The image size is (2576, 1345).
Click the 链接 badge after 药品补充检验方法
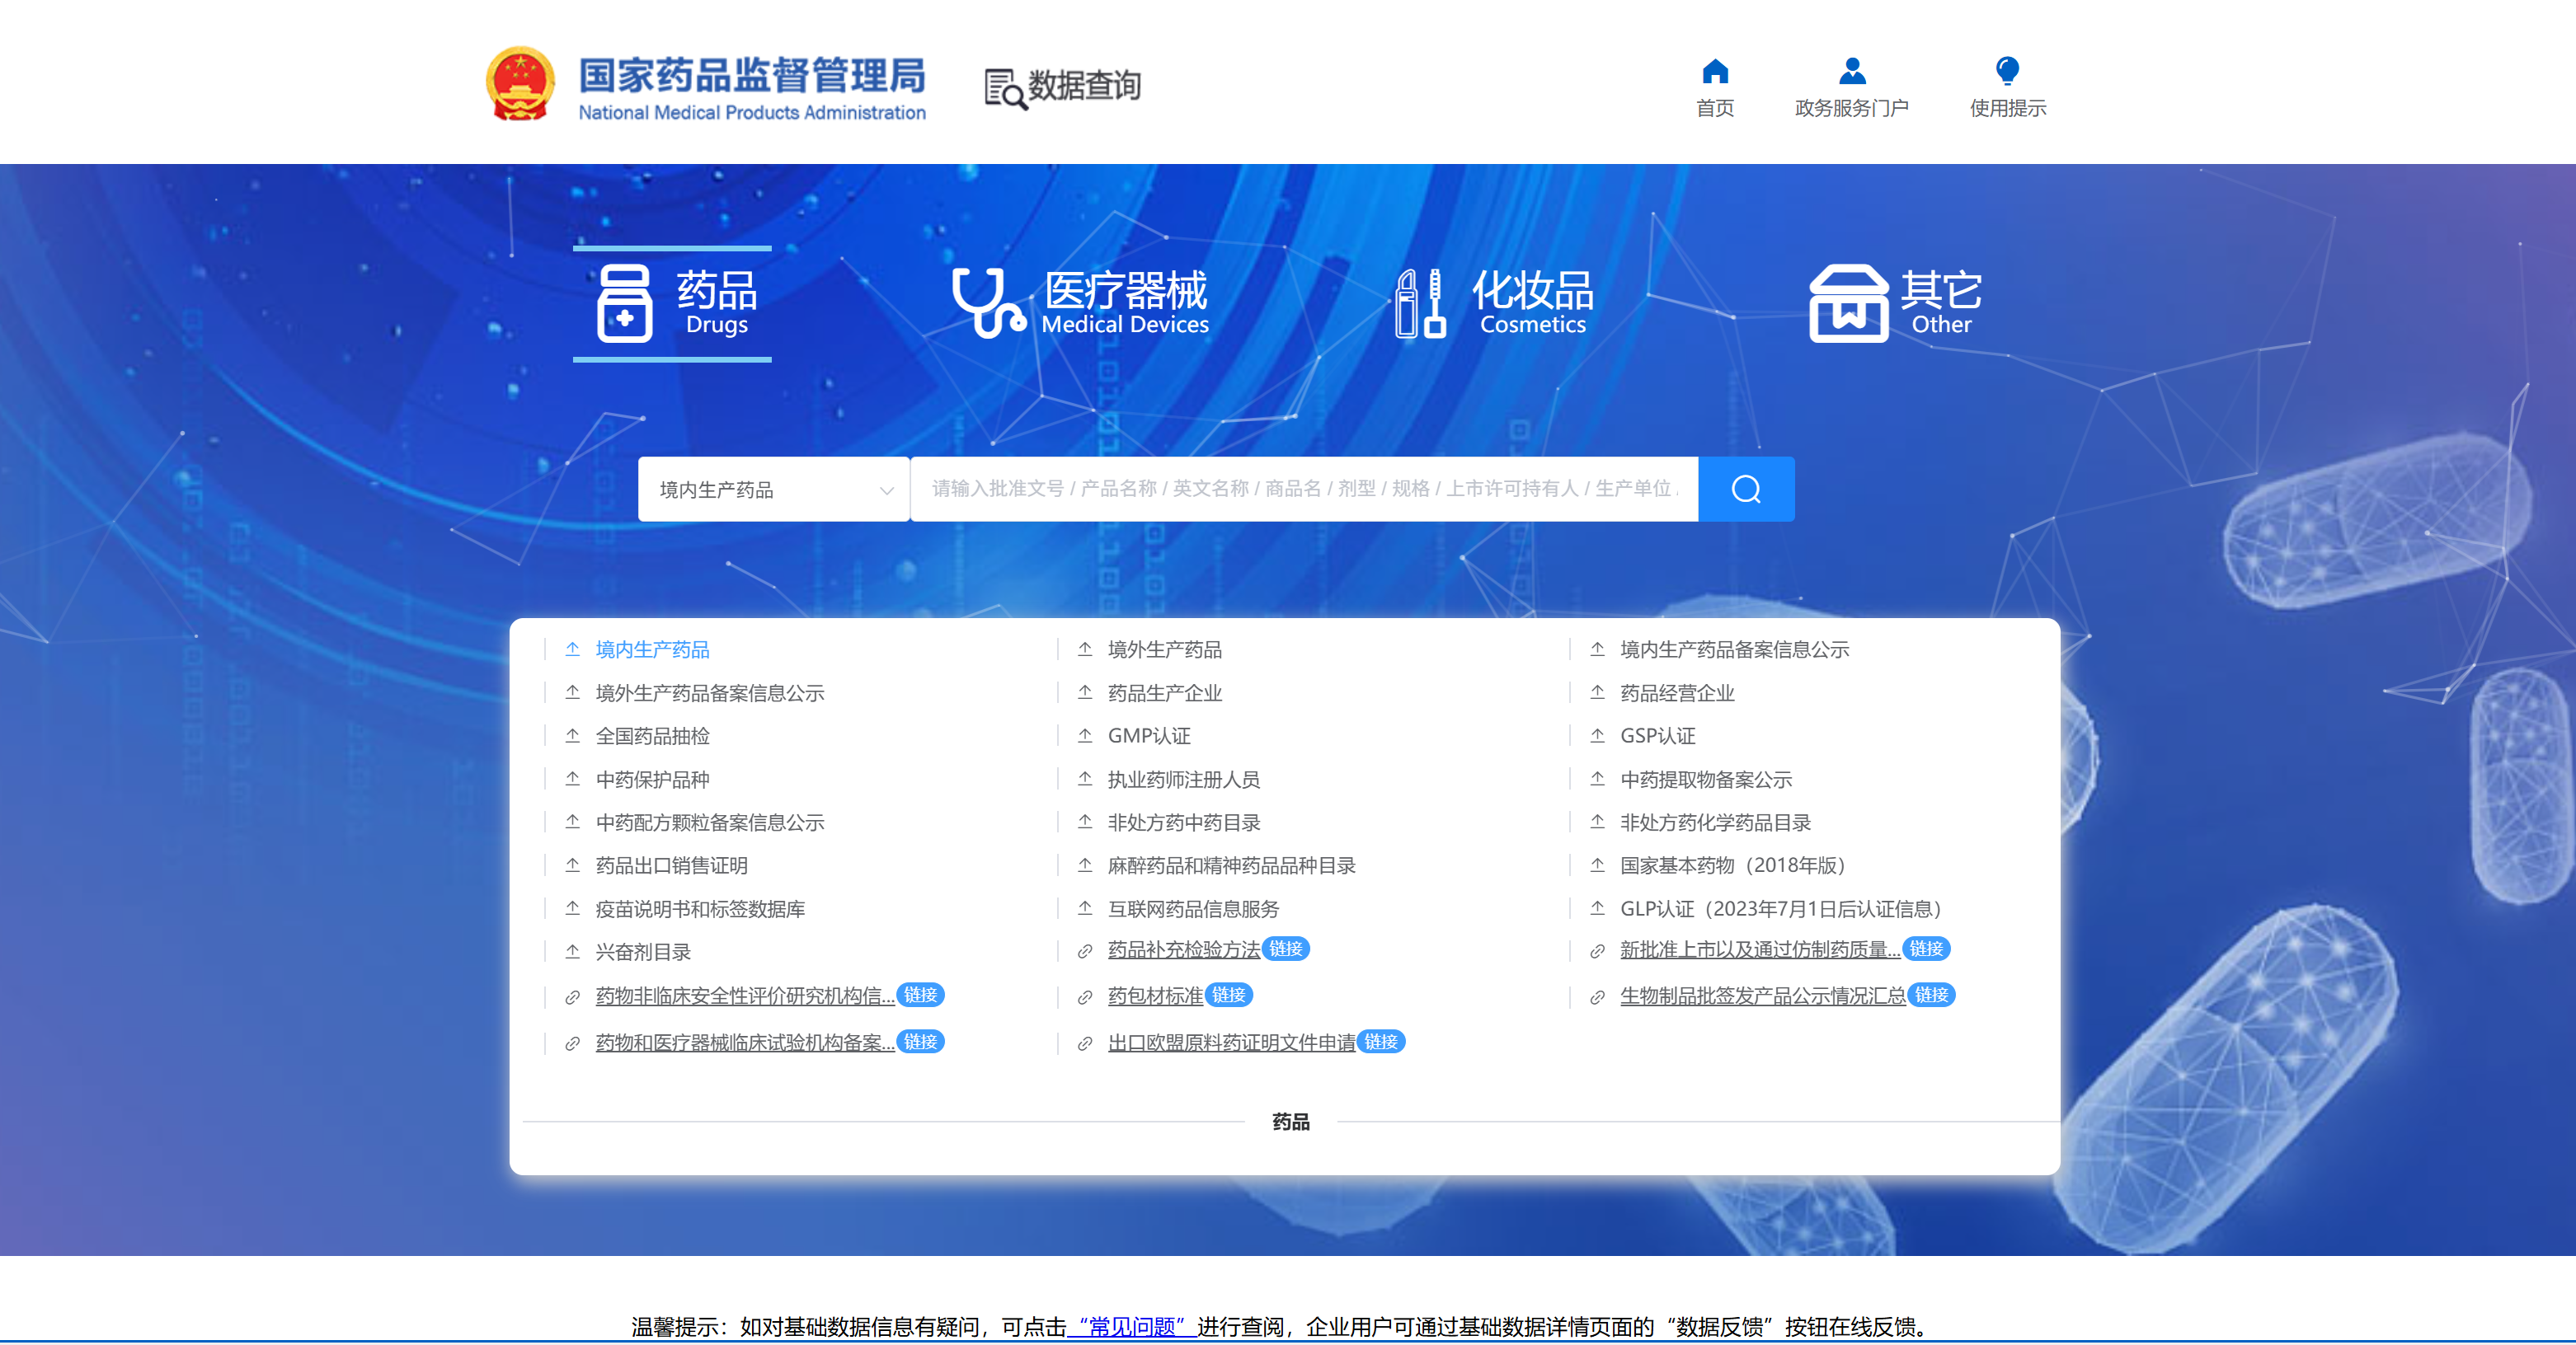(x=1286, y=949)
